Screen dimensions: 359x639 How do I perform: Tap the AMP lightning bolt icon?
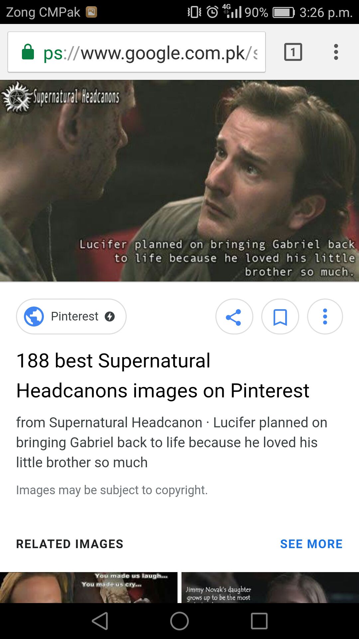click(x=110, y=316)
